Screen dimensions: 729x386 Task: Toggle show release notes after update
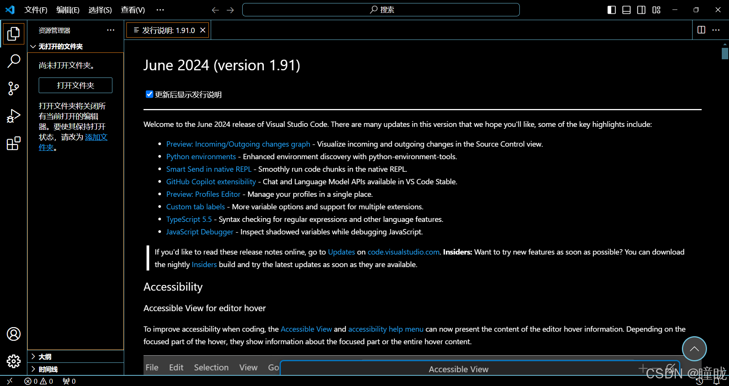[x=149, y=94]
